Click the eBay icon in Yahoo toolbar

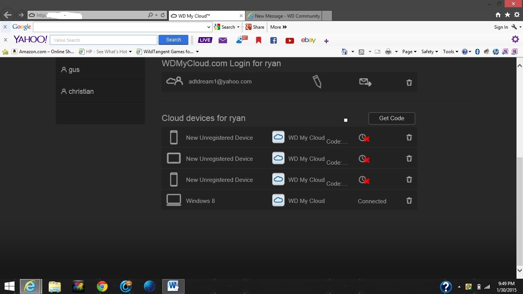308,40
